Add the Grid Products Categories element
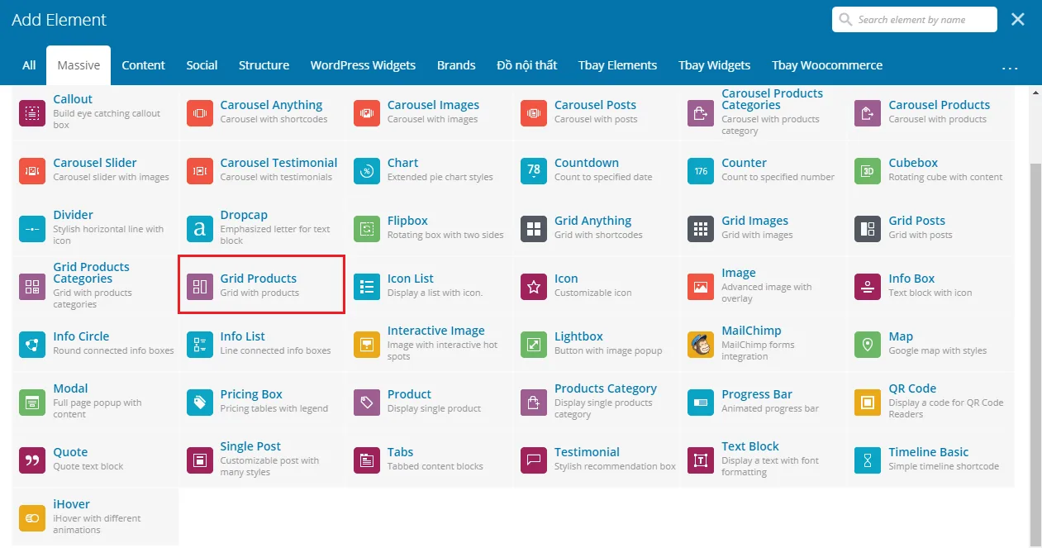This screenshot has width=1042, height=548. coord(95,286)
